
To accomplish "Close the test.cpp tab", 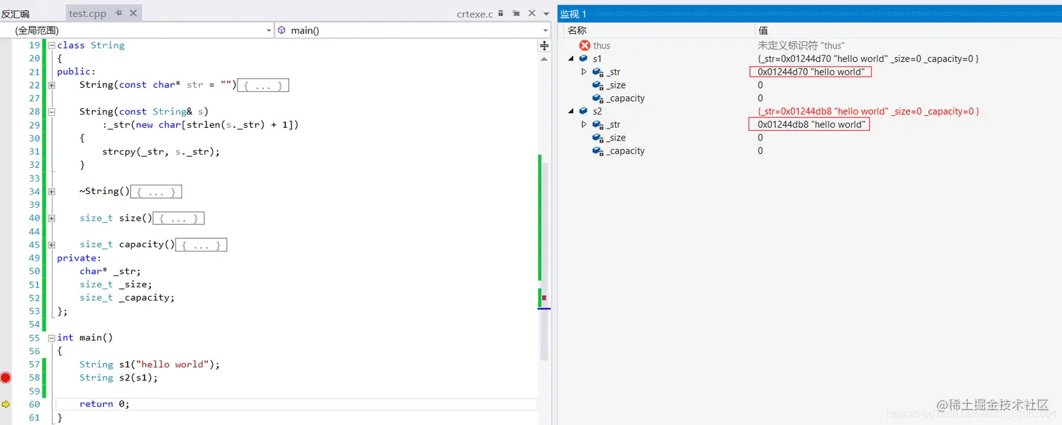I will [133, 13].
